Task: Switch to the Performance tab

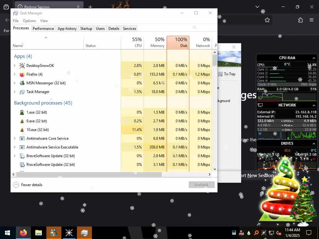Action: pos(43,28)
